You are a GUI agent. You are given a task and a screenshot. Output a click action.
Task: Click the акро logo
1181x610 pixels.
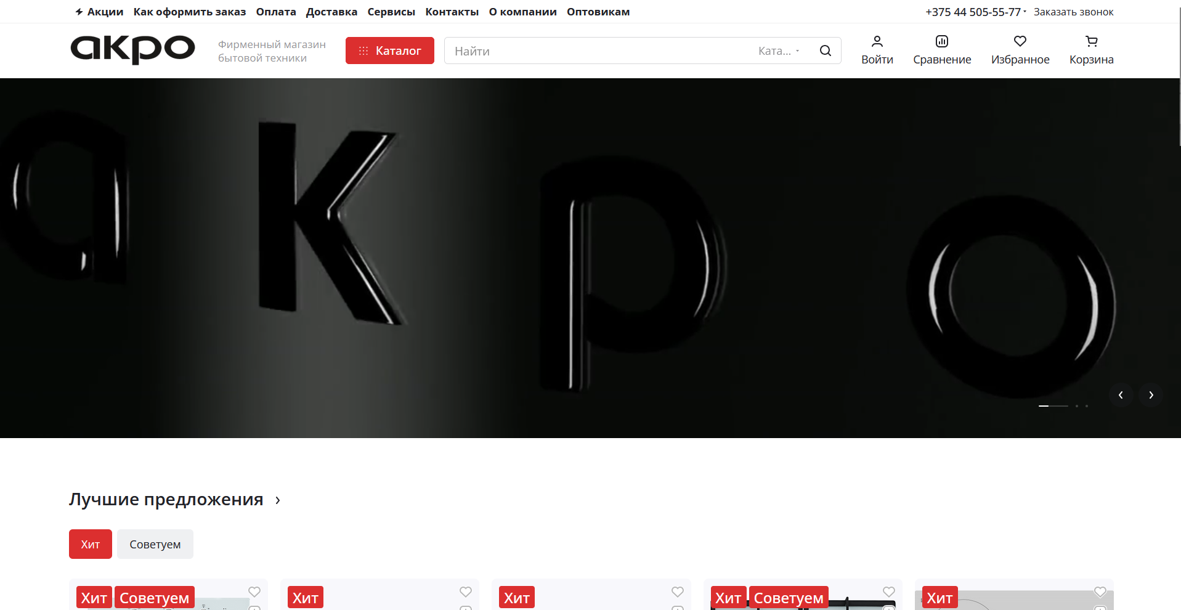pyautogui.click(x=132, y=49)
